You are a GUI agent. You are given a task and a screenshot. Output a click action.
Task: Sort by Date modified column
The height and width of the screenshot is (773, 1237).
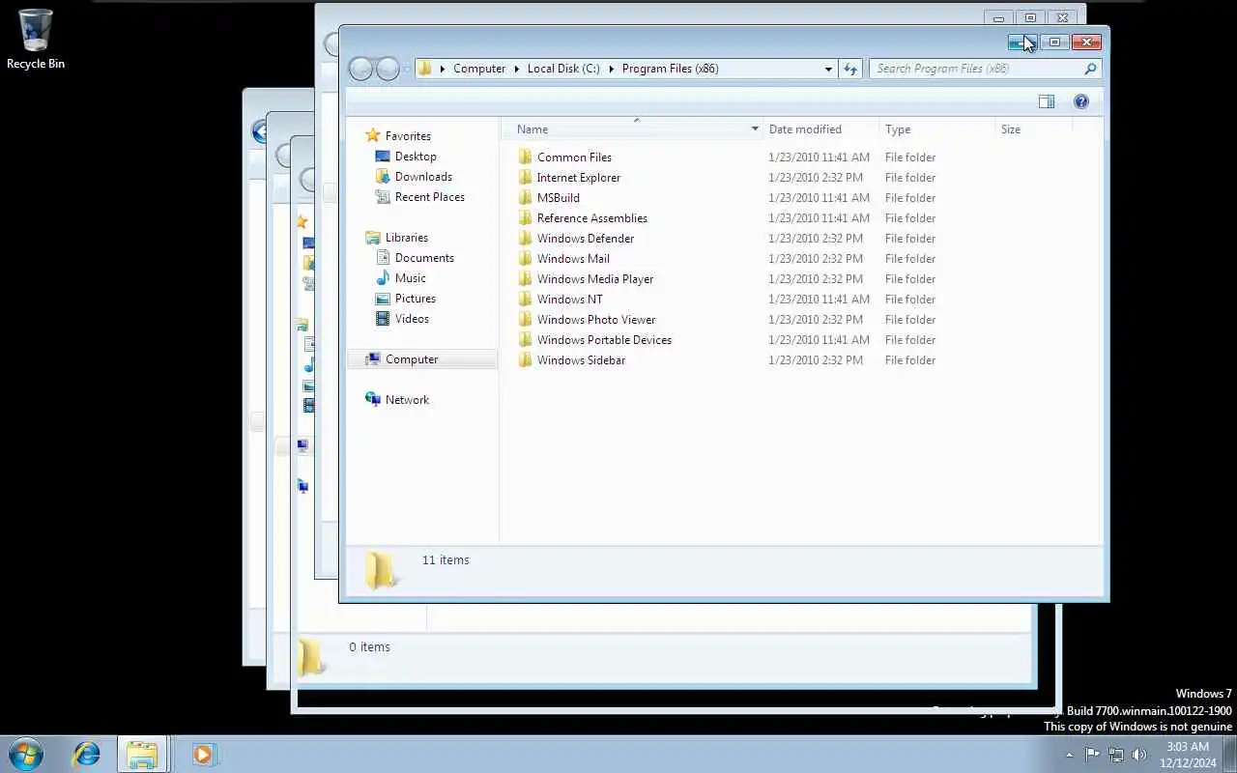pyautogui.click(x=821, y=129)
